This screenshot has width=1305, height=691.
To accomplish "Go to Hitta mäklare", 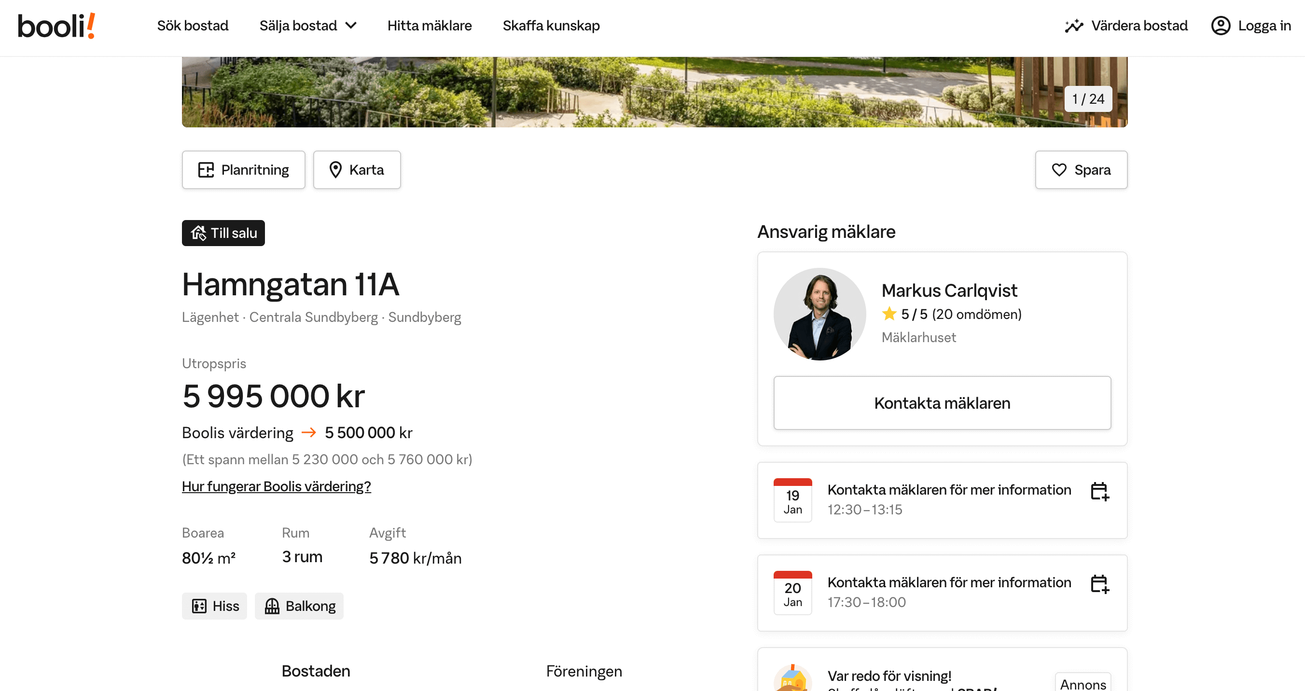I will pyautogui.click(x=429, y=26).
